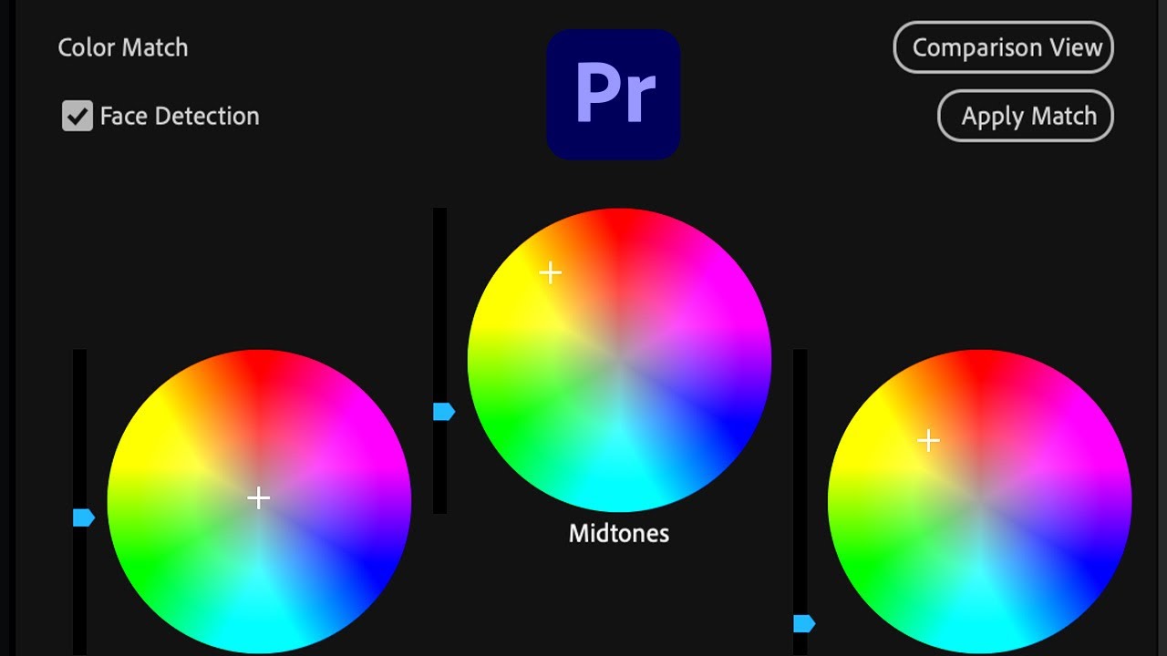1167x656 pixels.
Task: Uncheck the Face Detection checkbox
Action: [x=77, y=116]
